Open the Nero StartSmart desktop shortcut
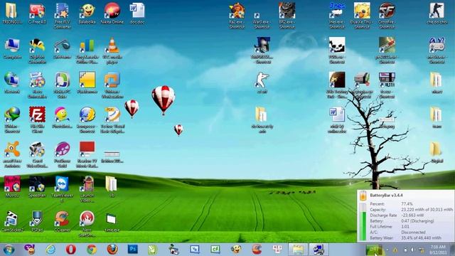Viewport: 455px width, 256px height. (87, 223)
